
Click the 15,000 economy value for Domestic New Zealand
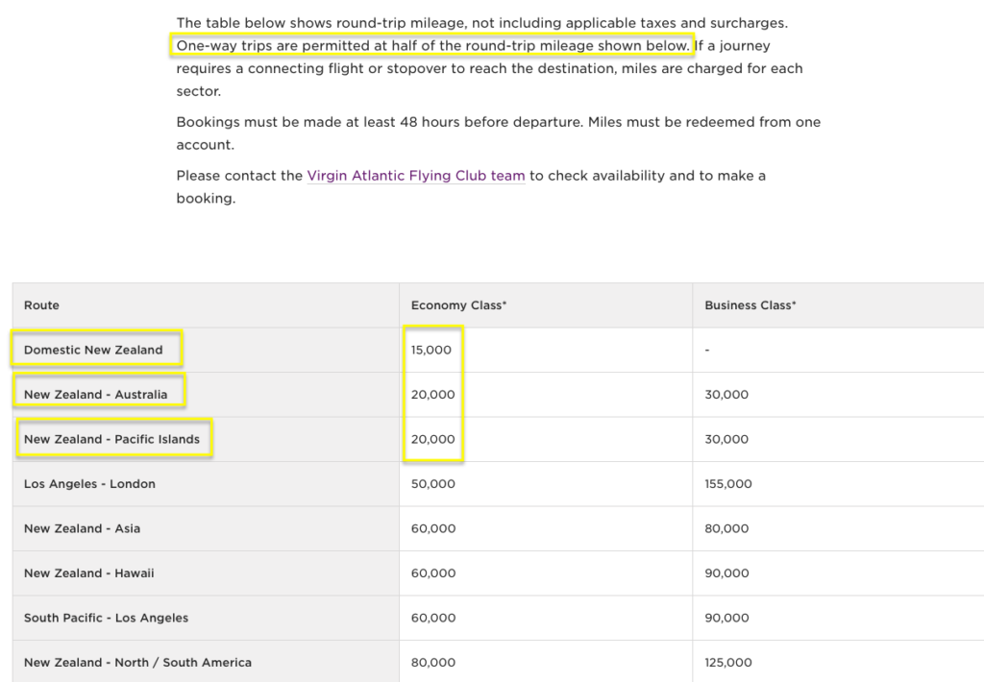click(431, 350)
